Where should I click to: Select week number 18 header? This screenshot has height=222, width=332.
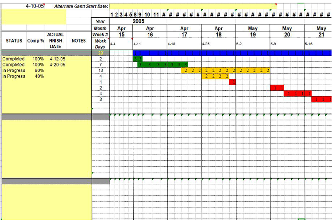pos(218,34)
